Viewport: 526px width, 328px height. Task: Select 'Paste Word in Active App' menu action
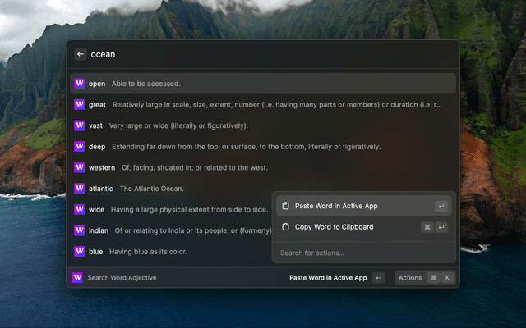click(x=337, y=206)
